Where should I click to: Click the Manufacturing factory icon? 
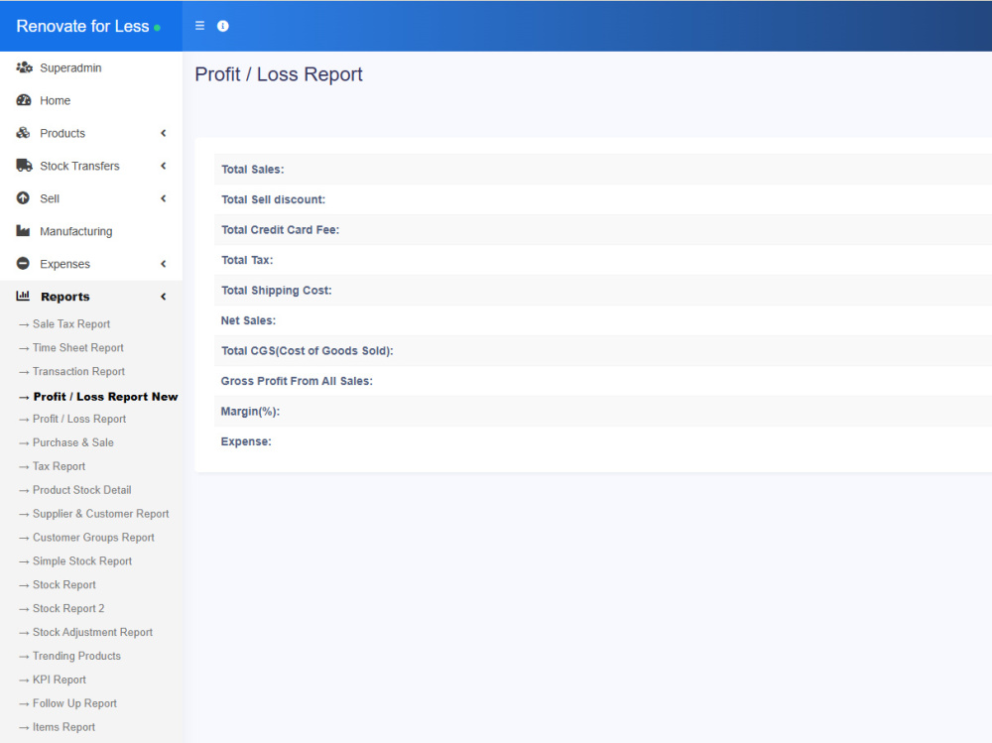23,230
